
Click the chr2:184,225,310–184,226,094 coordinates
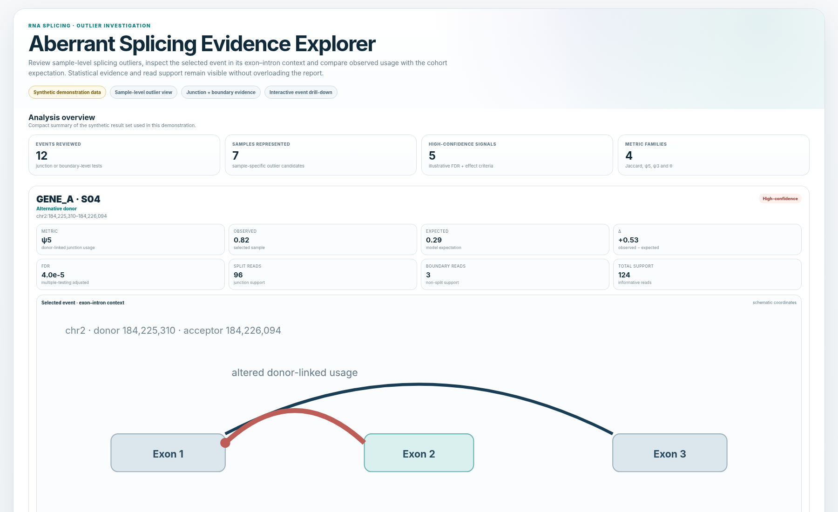pos(72,216)
